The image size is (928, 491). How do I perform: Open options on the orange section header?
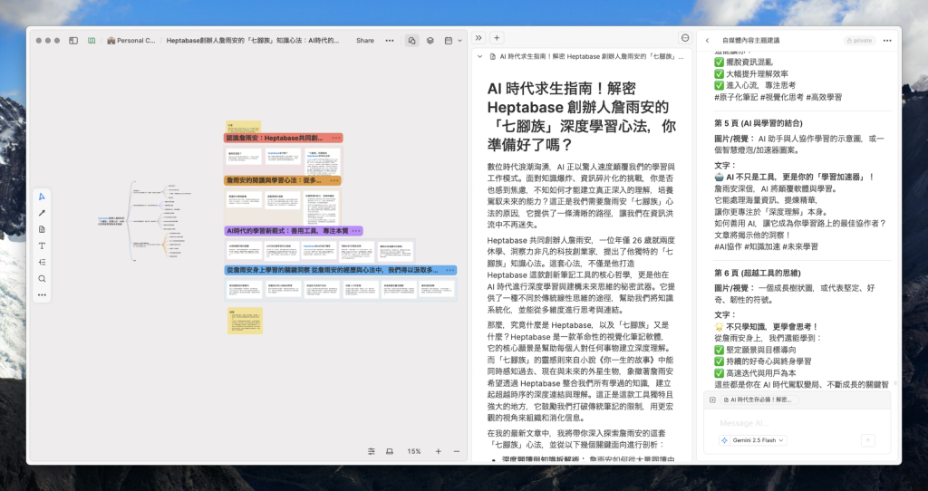(x=334, y=181)
